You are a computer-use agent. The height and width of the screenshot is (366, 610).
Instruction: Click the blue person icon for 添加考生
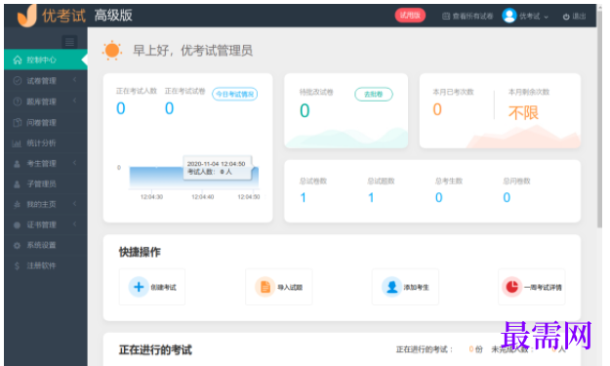[x=391, y=287]
